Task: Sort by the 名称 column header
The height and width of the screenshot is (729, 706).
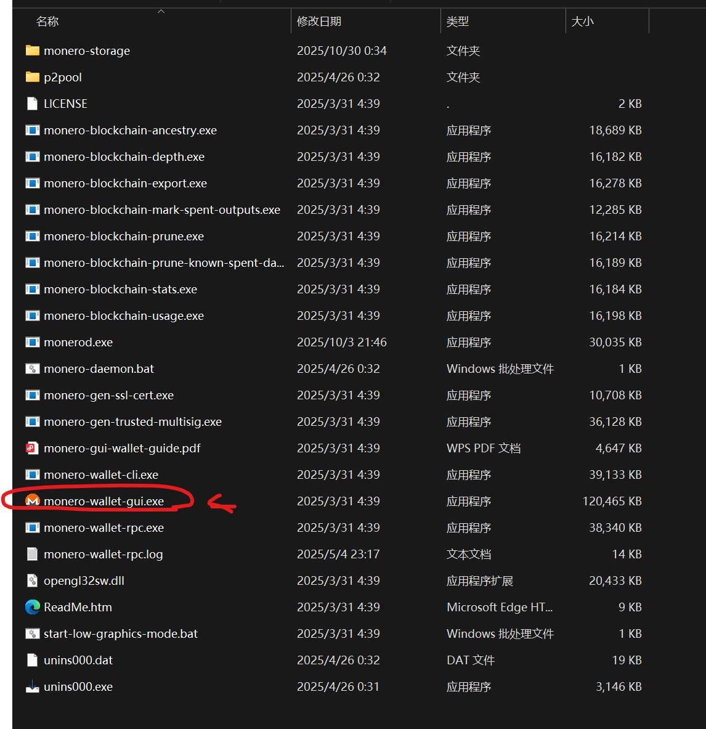Action: (47, 22)
